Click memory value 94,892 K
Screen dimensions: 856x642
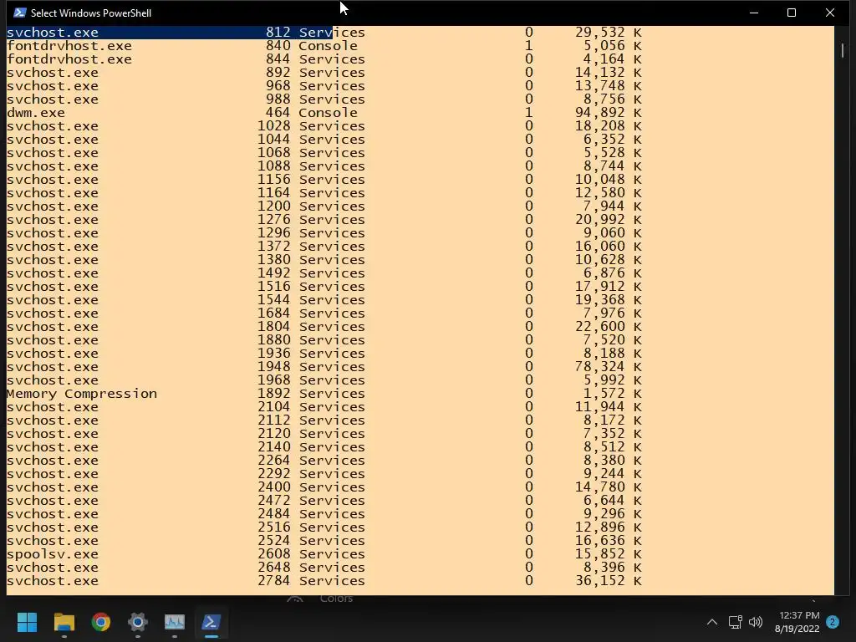pyautogui.click(x=609, y=113)
